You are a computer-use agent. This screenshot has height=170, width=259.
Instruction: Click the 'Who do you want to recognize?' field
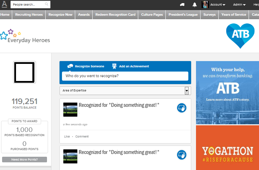(125, 76)
